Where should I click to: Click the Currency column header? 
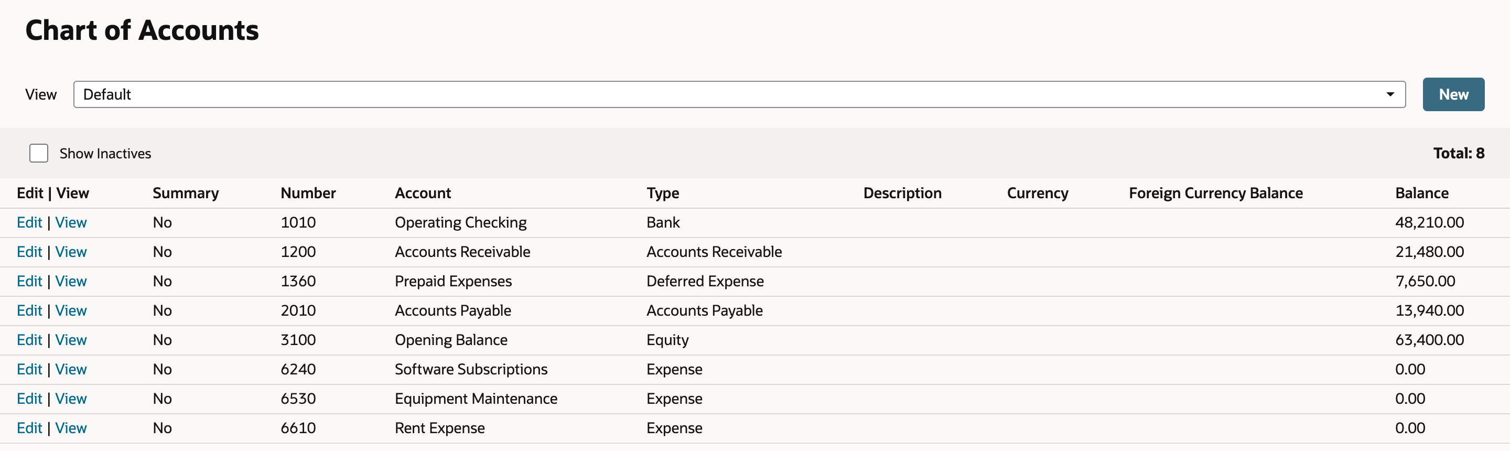click(1038, 193)
